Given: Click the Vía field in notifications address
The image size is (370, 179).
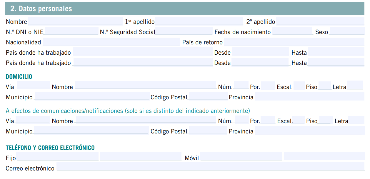Looking at the screenshot, I should (x=32, y=120).
